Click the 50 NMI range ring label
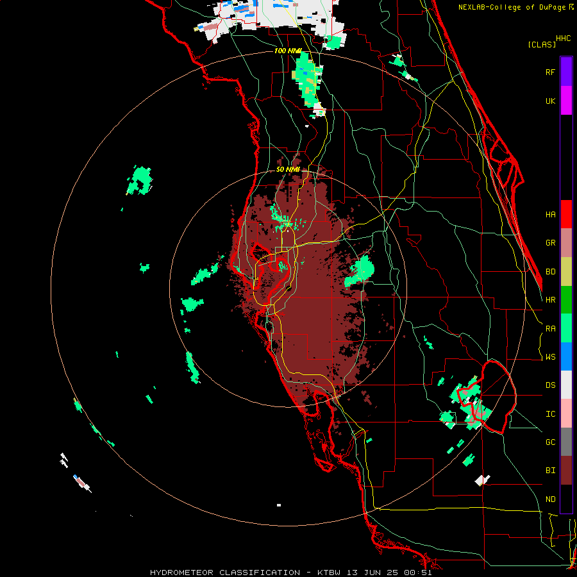Screen dimensions: 577x577 pyautogui.click(x=288, y=170)
